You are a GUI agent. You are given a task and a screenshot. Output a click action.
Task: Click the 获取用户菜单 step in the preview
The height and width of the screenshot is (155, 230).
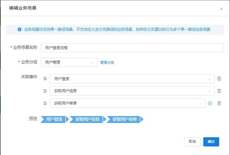pos(125,119)
